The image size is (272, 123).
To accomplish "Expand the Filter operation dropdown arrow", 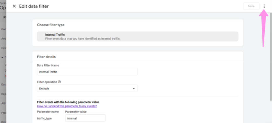I will (134, 88).
